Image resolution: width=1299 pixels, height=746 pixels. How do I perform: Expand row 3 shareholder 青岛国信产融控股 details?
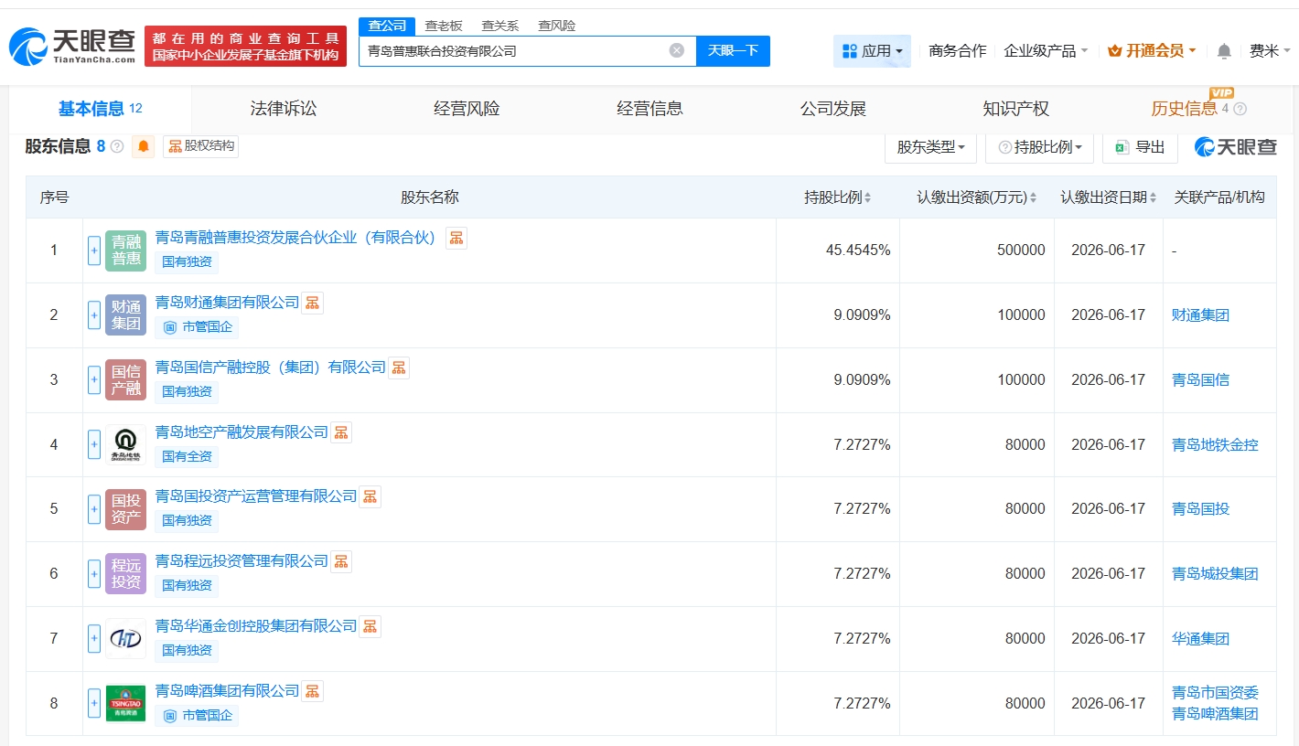click(94, 380)
